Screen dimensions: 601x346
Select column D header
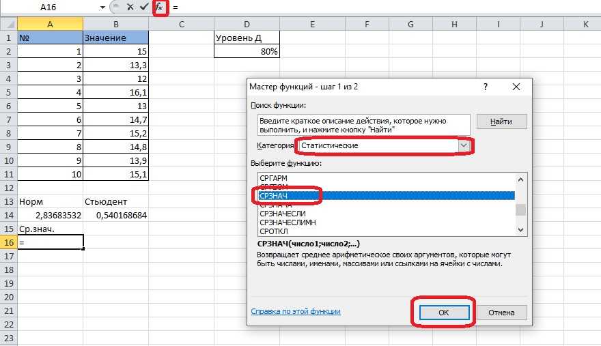(247, 25)
